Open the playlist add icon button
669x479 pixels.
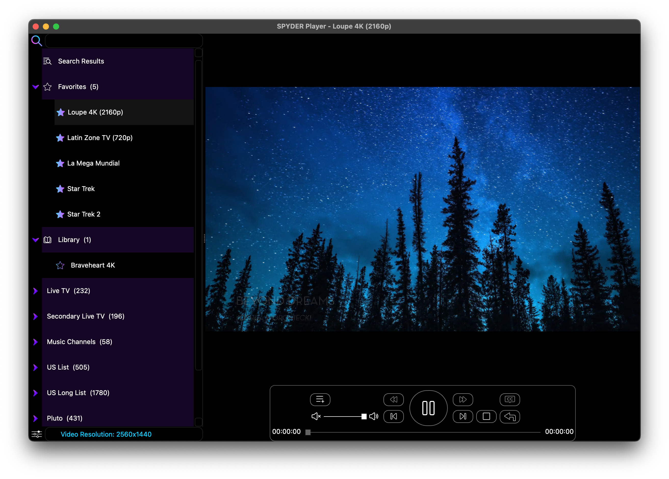pyautogui.click(x=320, y=399)
